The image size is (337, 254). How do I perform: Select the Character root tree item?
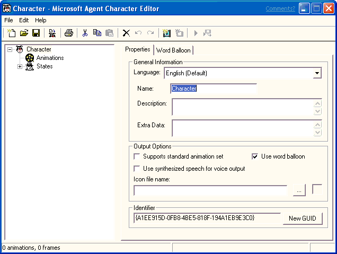(x=39, y=49)
